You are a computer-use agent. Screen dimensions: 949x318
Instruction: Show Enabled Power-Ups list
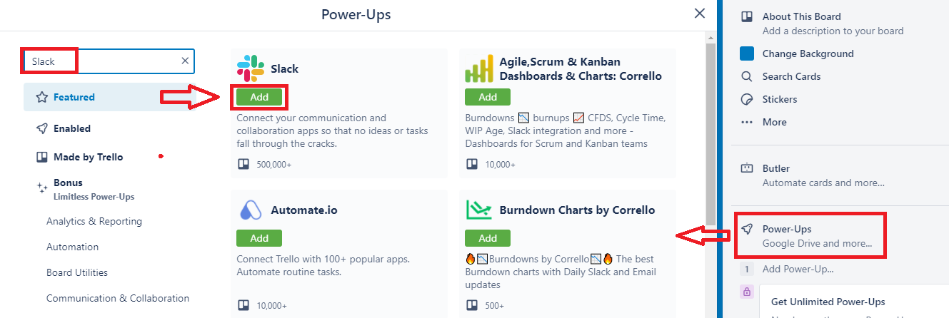[x=71, y=128]
